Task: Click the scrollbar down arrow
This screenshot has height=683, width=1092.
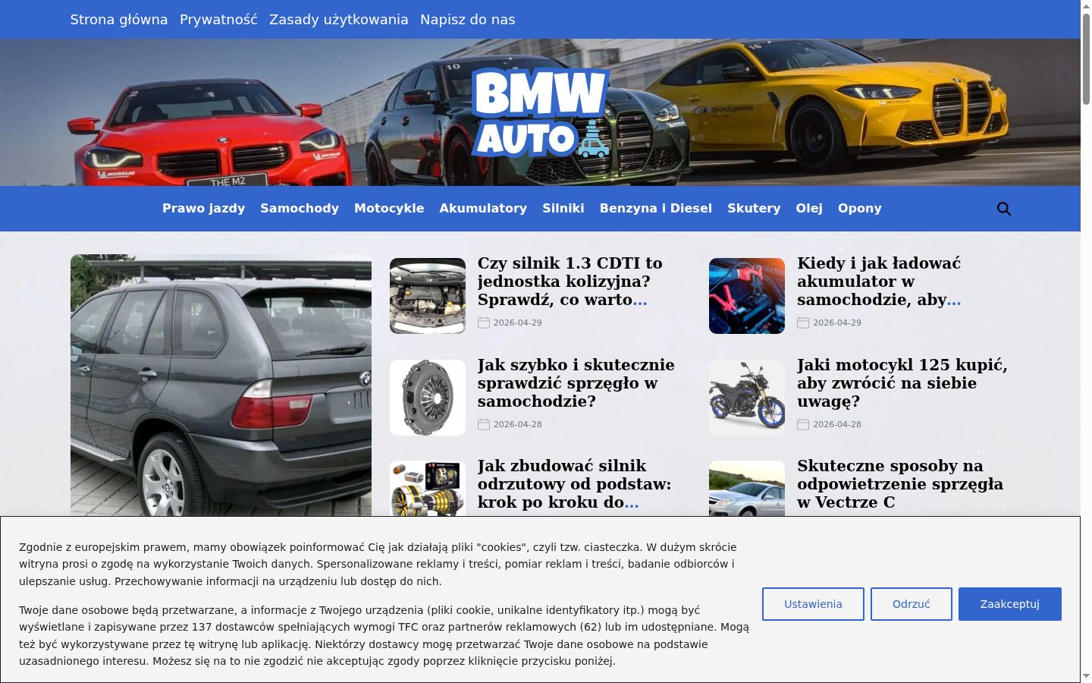Action: 1086,676
